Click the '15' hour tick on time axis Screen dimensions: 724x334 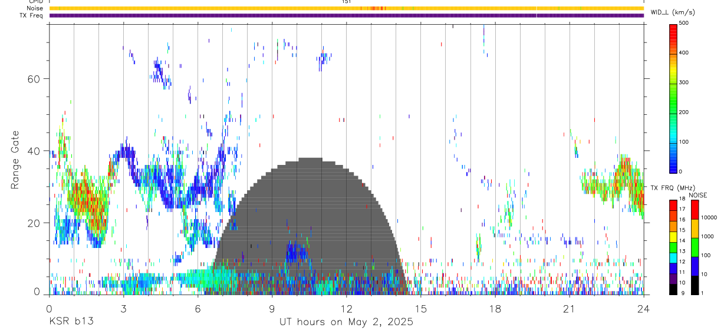click(x=420, y=308)
